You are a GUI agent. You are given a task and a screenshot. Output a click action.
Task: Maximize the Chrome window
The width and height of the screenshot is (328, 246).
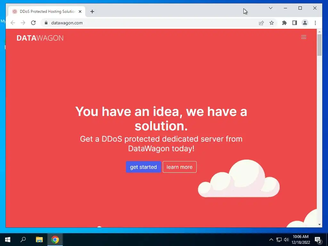(300, 8)
